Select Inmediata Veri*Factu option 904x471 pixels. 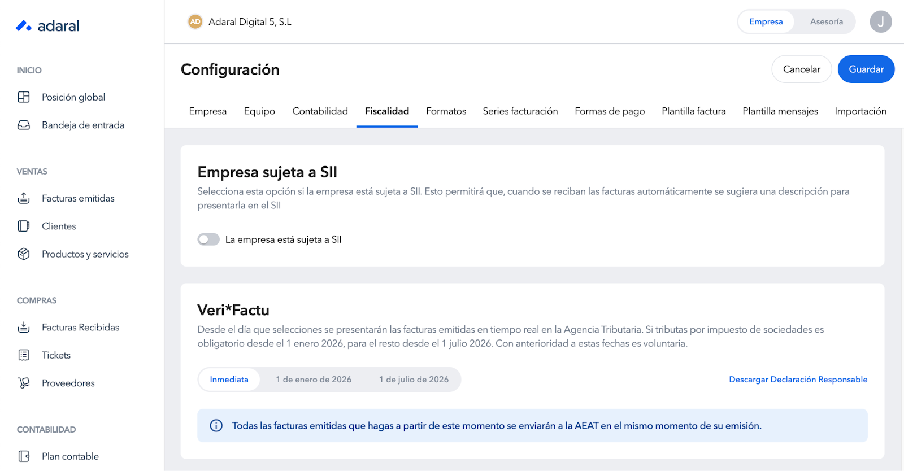(x=229, y=380)
